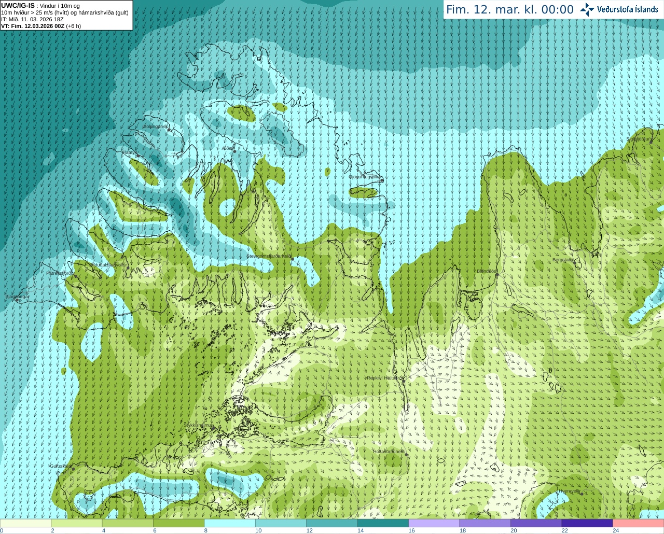Select the Bjargtangar station marker
664x534 pixels.
pos(17,300)
